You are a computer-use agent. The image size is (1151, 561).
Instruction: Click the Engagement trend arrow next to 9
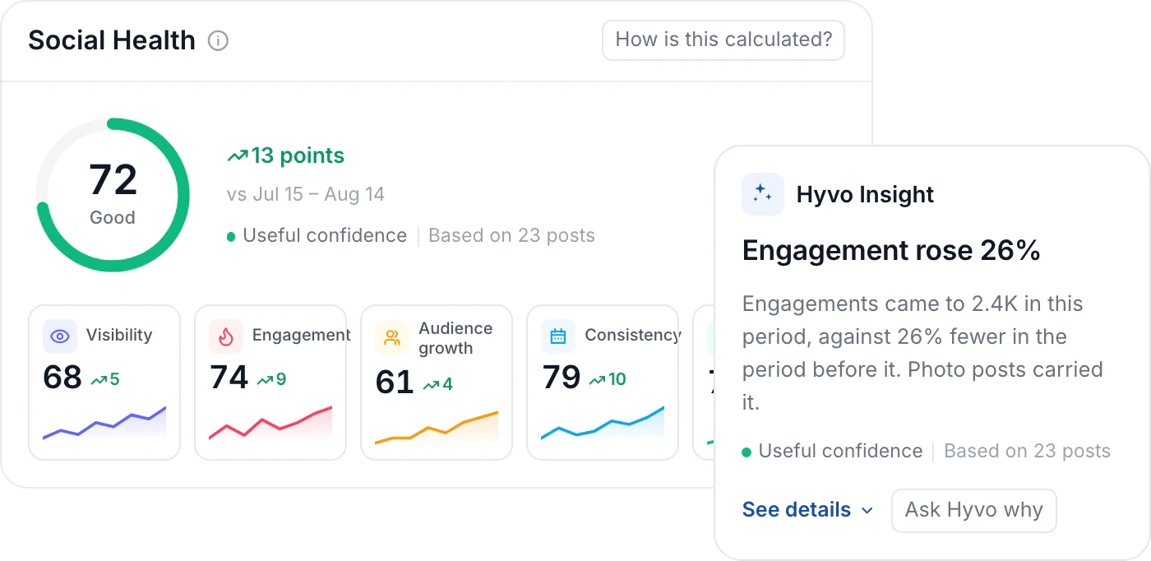(x=265, y=380)
